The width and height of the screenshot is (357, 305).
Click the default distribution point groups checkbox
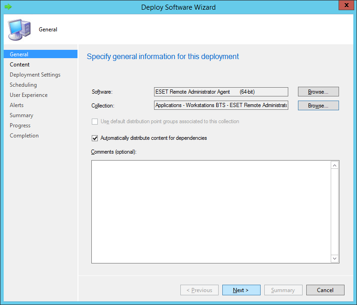(95, 121)
